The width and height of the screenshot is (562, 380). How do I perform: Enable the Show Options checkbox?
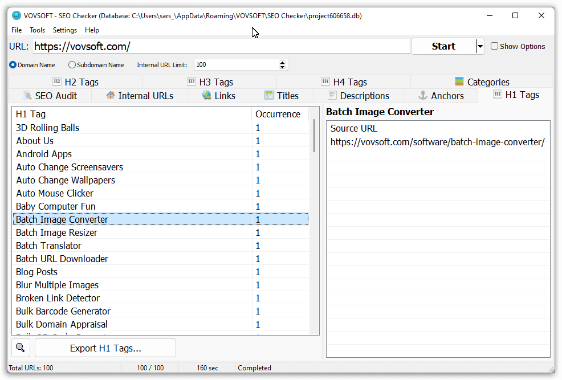click(494, 46)
